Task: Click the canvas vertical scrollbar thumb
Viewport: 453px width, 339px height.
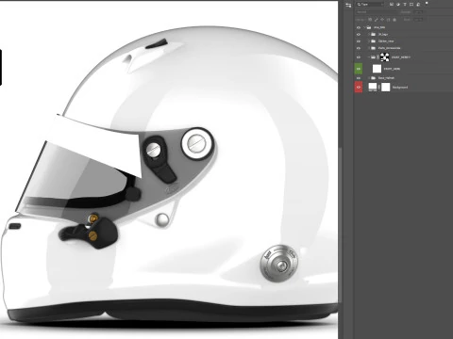Action: click(340, 224)
